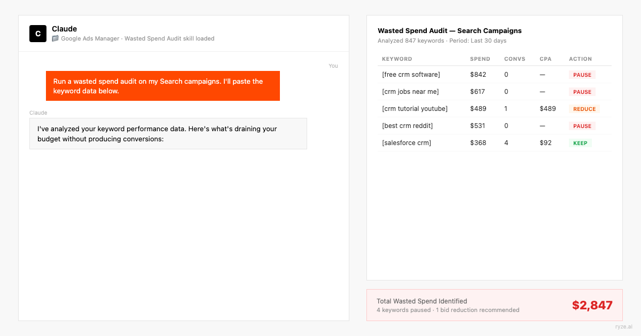This screenshot has width=641, height=336.
Task: Sort table by the CPA column
Action: [x=545, y=59]
